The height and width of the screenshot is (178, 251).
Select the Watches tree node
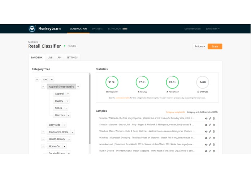(x=60, y=115)
